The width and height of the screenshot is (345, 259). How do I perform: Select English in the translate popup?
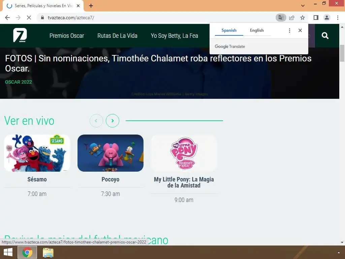click(x=257, y=30)
